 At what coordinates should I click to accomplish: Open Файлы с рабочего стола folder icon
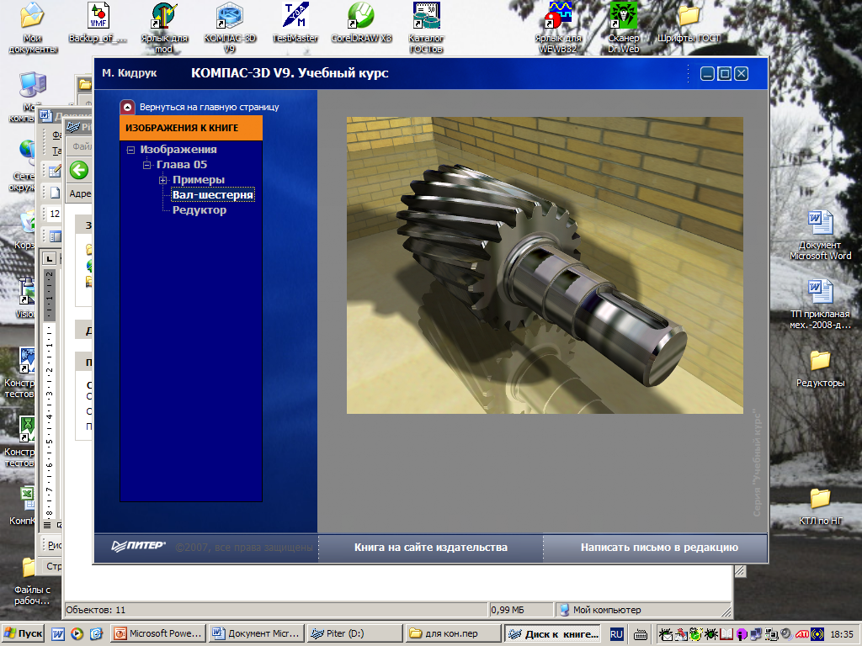[31, 582]
